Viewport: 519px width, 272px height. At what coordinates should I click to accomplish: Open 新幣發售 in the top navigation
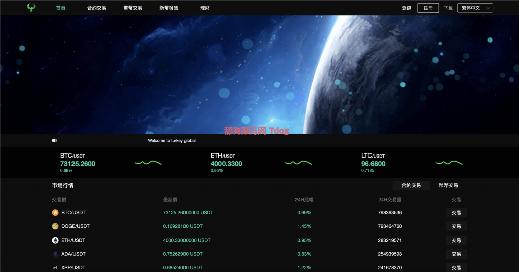tap(169, 8)
